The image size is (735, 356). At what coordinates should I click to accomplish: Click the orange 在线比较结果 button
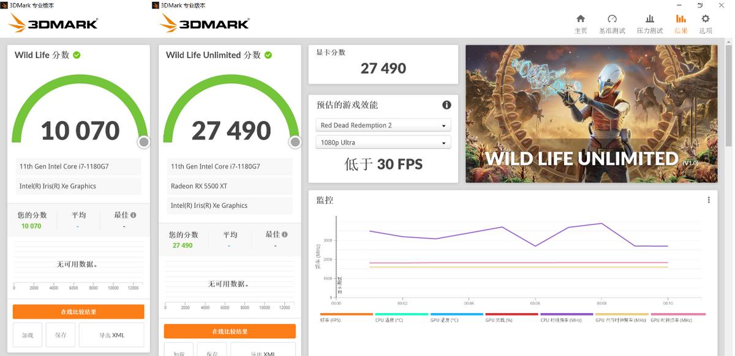(x=78, y=311)
